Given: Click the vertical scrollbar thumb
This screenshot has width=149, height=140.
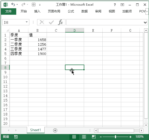Looking at the screenshot, I should tap(146, 75).
